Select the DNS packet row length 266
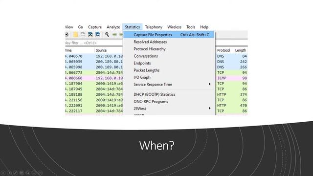 [x=156, y=67]
